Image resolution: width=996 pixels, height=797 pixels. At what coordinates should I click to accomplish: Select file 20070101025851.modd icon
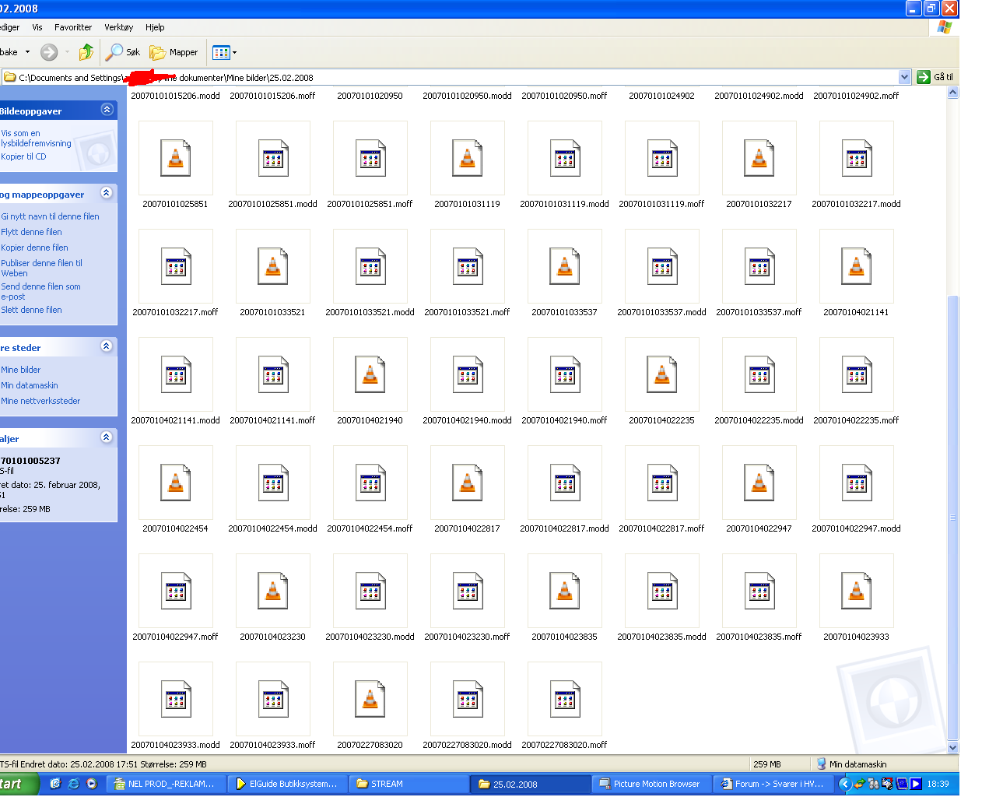[273, 158]
